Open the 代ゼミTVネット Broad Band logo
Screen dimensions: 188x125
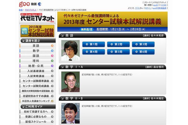(x=37, y=18)
